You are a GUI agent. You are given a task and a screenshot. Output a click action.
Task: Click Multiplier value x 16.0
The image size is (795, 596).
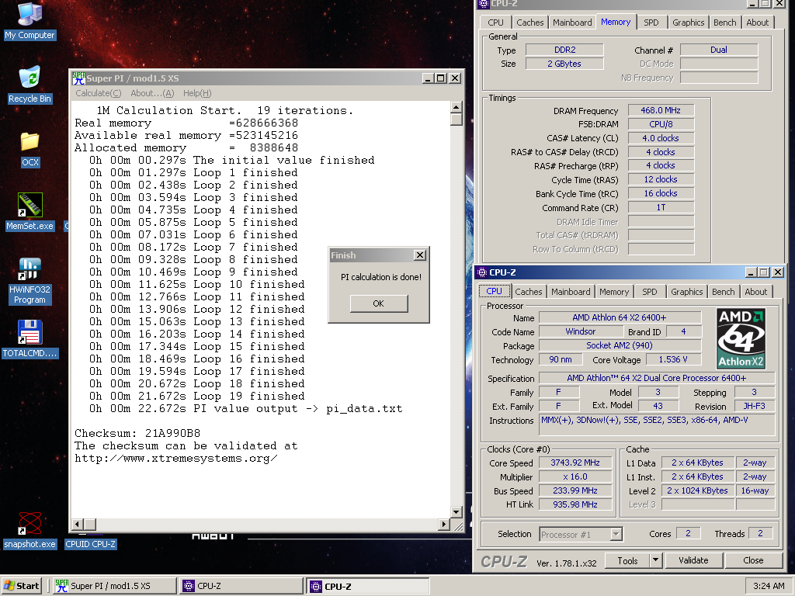coord(575,477)
